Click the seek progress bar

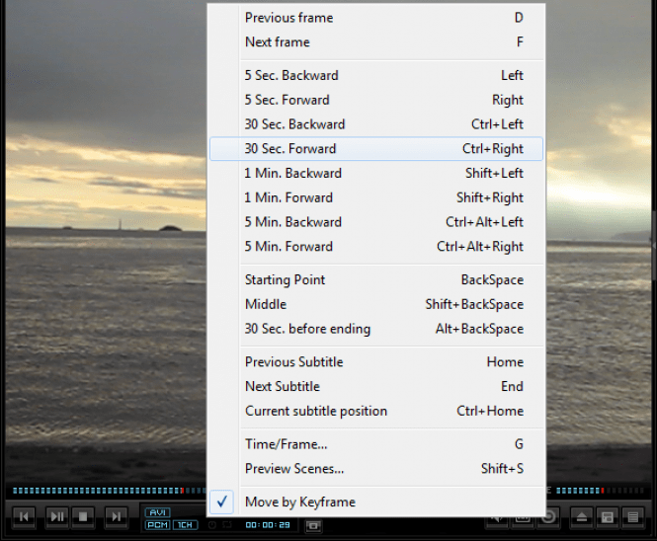coord(110,491)
